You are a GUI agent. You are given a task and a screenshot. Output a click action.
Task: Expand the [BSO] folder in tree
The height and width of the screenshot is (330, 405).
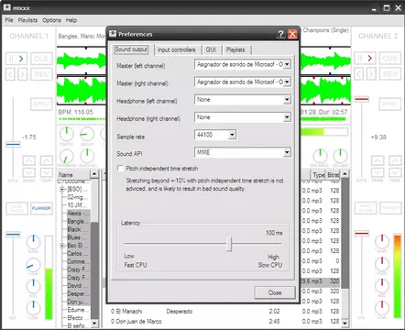(62, 189)
